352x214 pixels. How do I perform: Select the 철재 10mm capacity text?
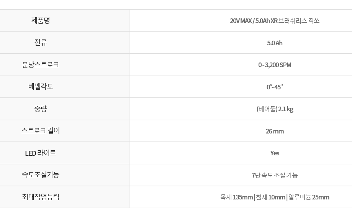click(x=270, y=197)
